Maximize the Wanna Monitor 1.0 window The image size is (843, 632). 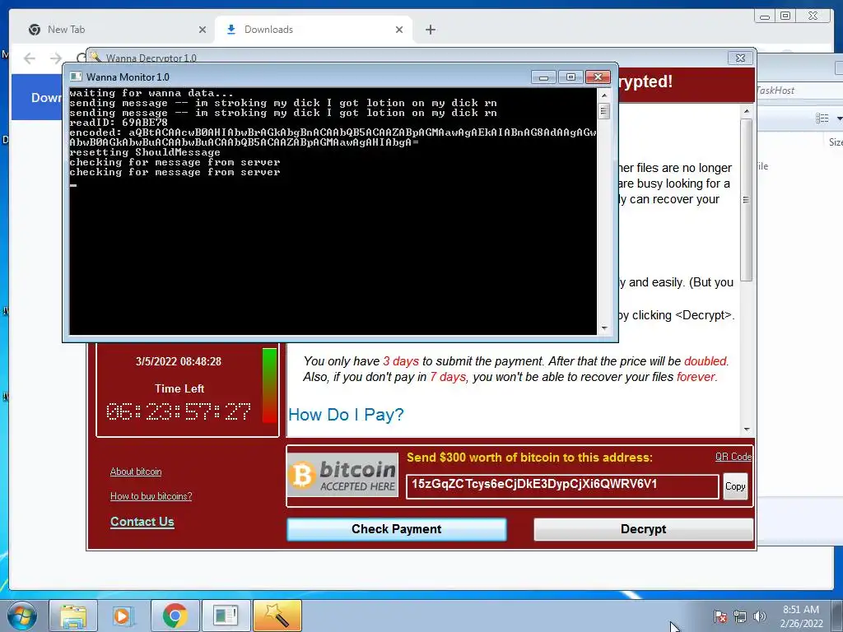(x=571, y=77)
